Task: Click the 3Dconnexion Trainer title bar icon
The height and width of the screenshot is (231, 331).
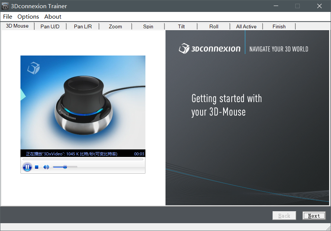Action: click(5, 6)
